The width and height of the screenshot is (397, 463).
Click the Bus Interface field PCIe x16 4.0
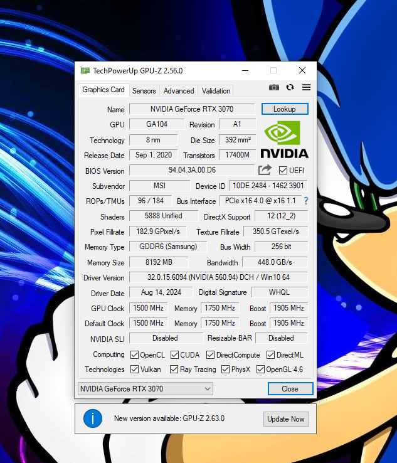(260, 201)
